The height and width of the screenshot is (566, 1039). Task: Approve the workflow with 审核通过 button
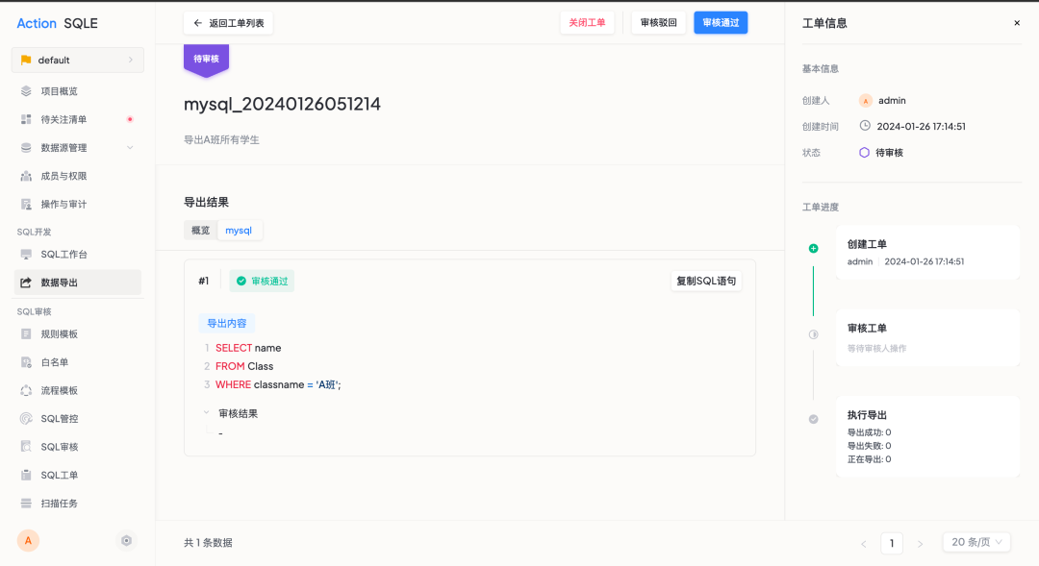721,22
